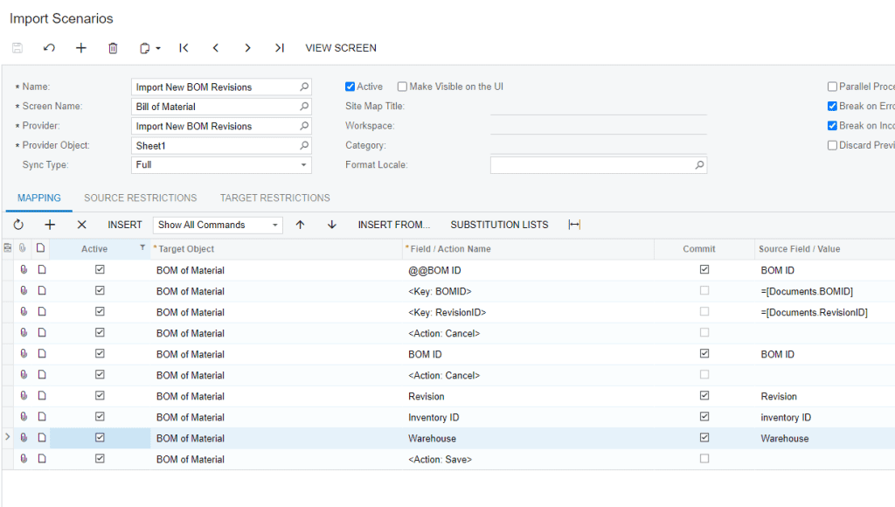Switch to Source Restrictions tab

click(x=140, y=198)
